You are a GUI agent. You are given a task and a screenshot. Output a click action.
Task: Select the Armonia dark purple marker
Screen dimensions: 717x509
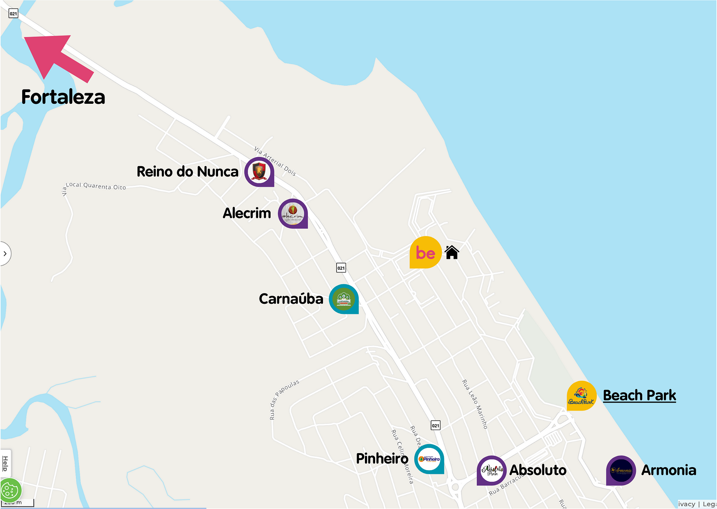621,471
